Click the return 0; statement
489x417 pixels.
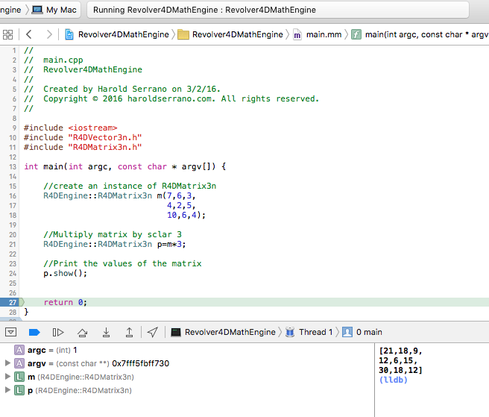click(66, 302)
